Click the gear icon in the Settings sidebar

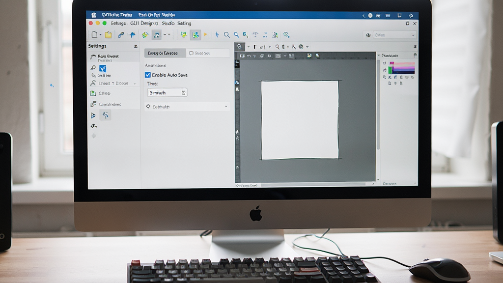[x=94, y=126]
